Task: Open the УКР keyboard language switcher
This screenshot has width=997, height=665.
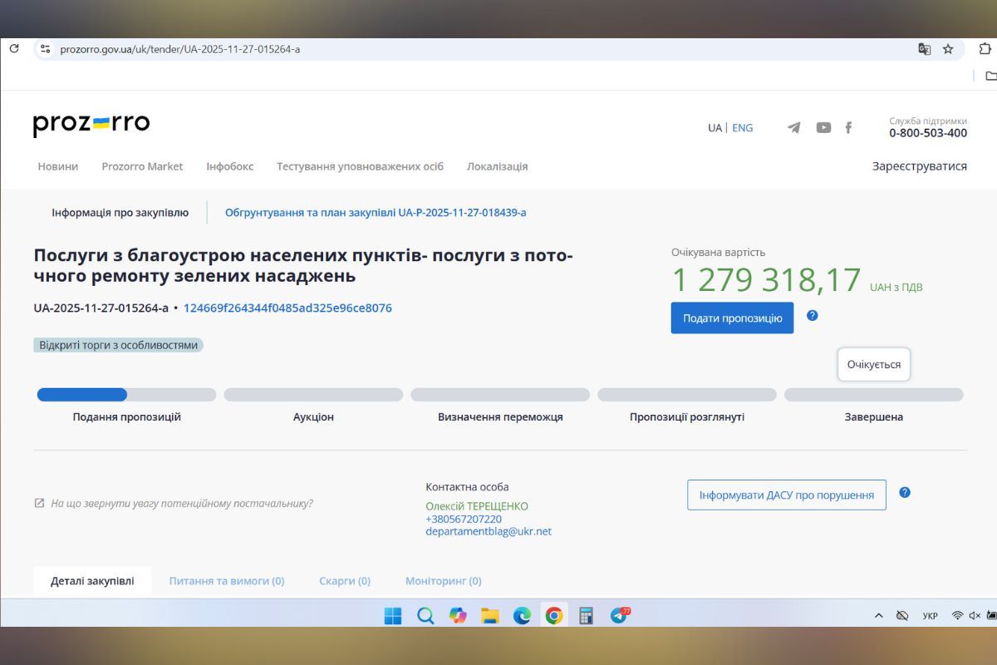Action: (x=928, y=615)
